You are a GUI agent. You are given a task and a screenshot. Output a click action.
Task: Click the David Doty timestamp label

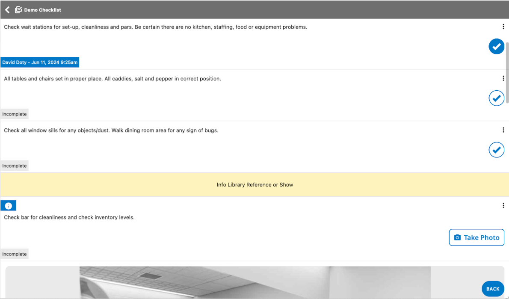pos(40,62)
